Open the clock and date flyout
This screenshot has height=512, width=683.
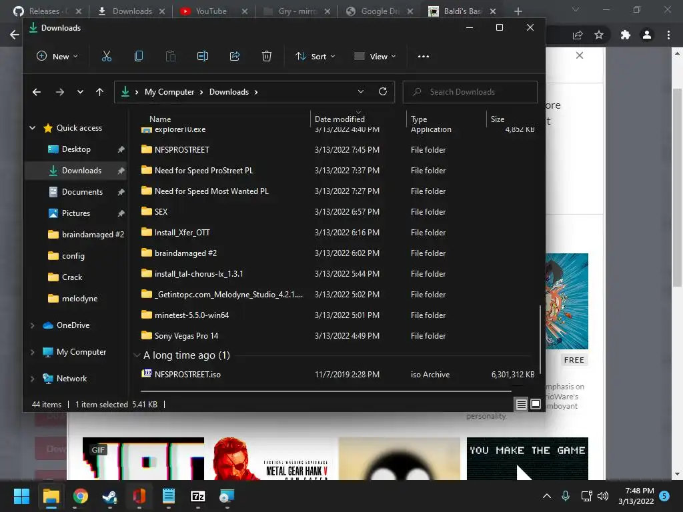[x=636, y=496]
